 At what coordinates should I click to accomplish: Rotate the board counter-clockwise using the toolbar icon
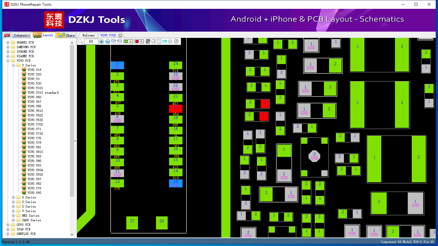click(x=119, y=42)
